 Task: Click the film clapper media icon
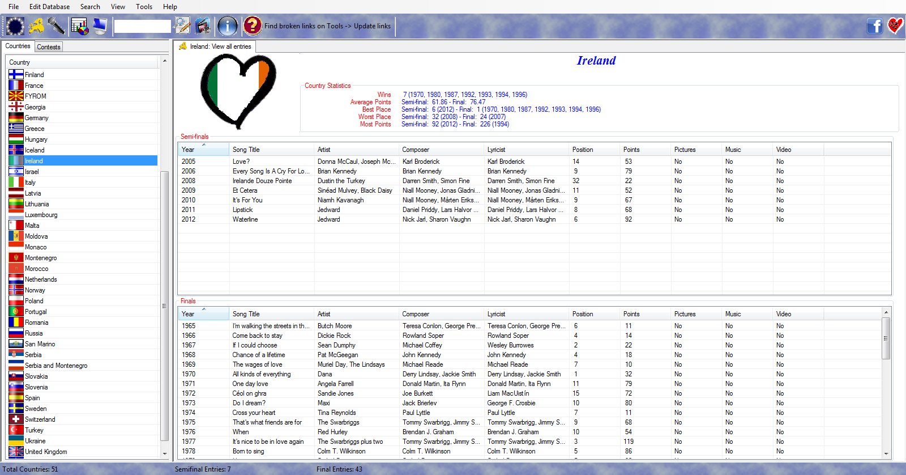[203, 26]
